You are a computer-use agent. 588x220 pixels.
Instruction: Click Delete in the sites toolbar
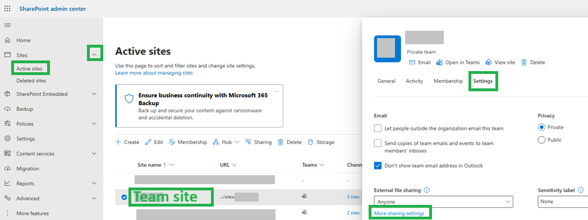[x=290, y=142]
